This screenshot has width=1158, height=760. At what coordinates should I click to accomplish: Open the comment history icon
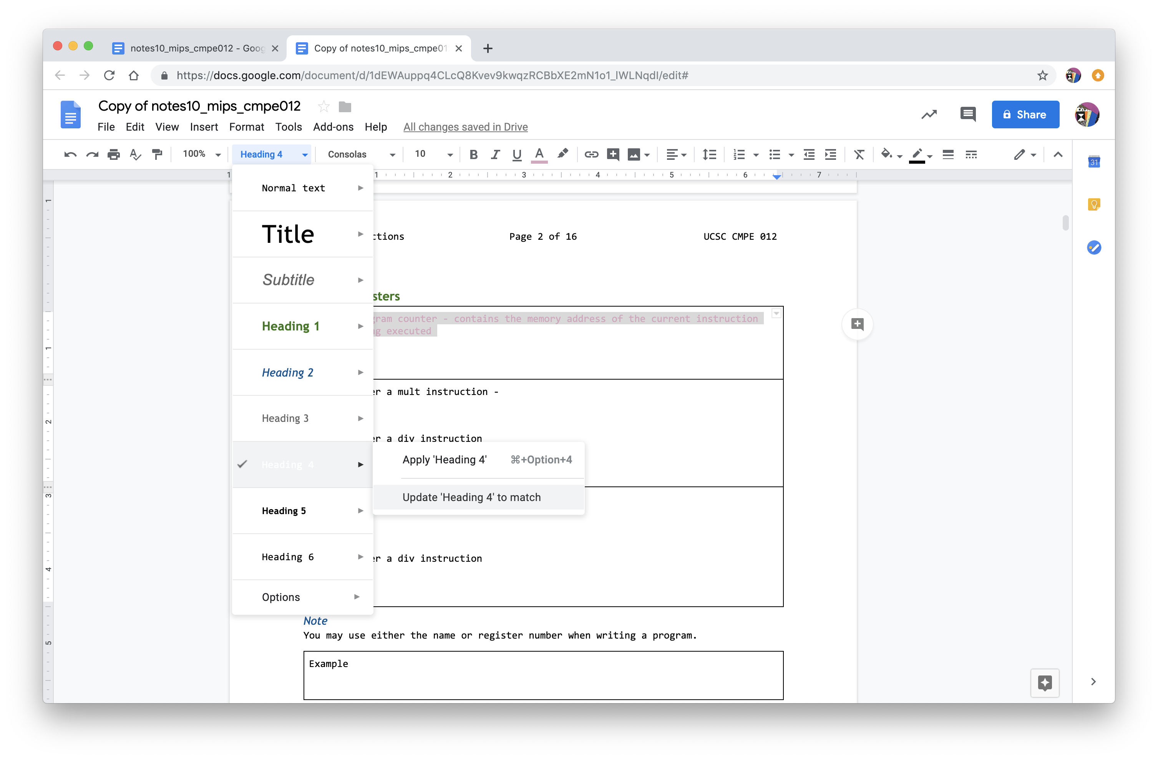pyautogui.click(x=967, y=115)
